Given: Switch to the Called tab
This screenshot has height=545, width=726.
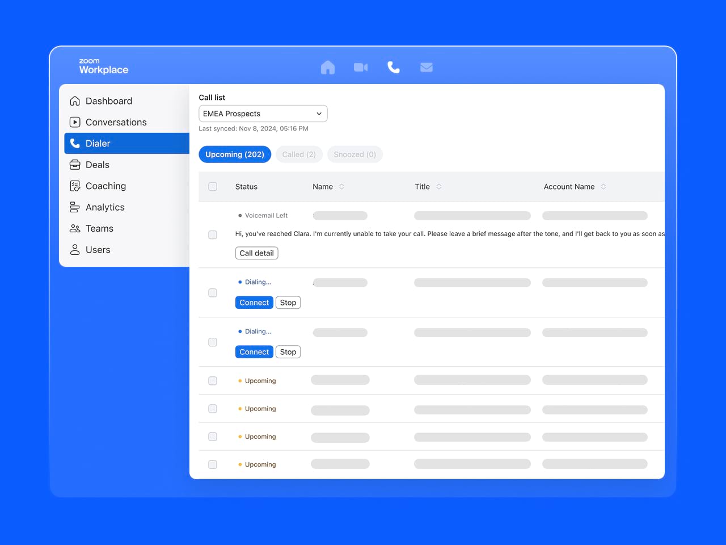Looking at the screenshot, I should tap(299, 154).
